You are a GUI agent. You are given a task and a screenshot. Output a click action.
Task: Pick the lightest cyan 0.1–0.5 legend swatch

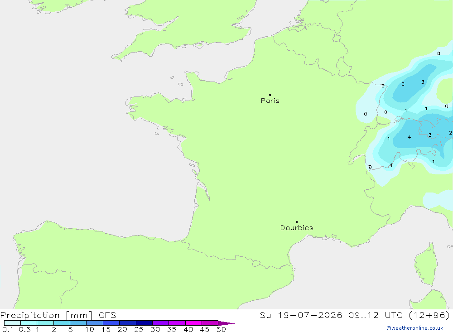[12, 323]
